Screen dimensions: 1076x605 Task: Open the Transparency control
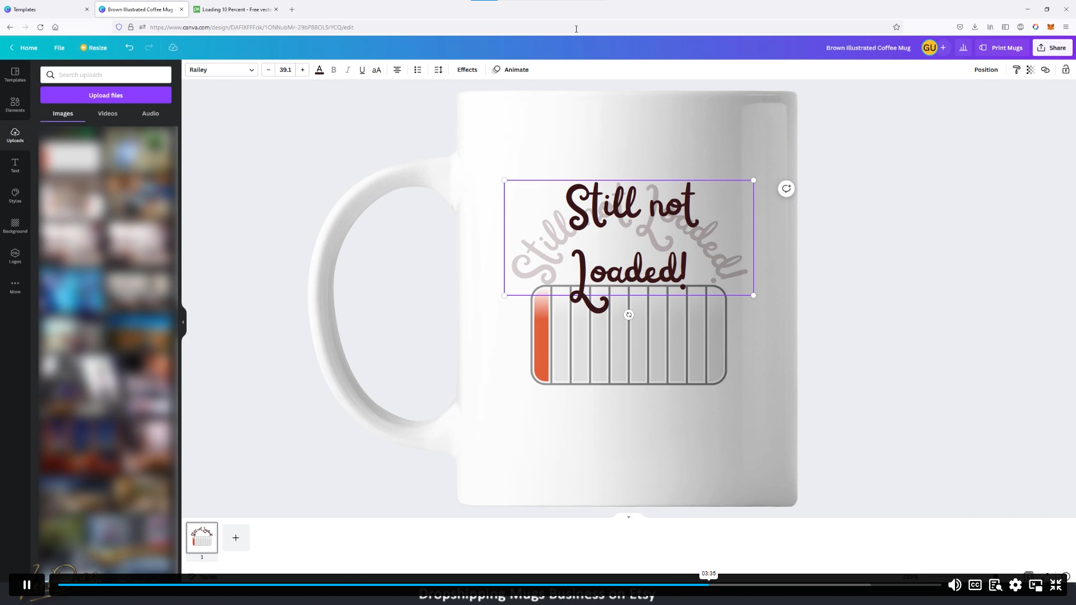tap(1031, 69)
